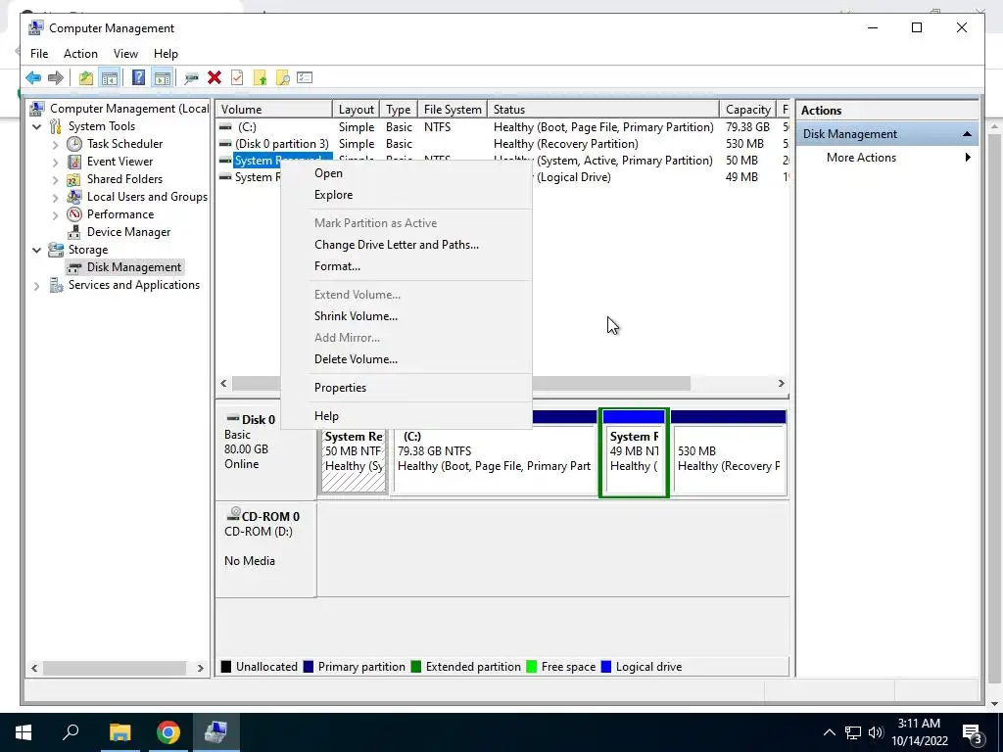Select Computer Management (Local) root node
Viewport: 1003px width, 752px height.
coord(129,109)
